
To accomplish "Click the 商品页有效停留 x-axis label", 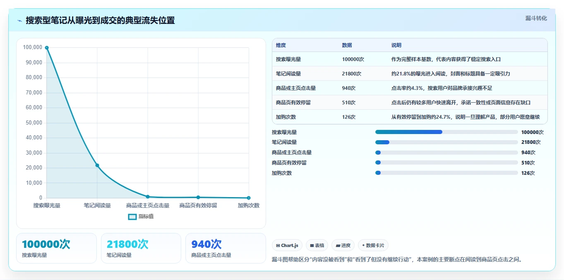I will coord(198,205).
